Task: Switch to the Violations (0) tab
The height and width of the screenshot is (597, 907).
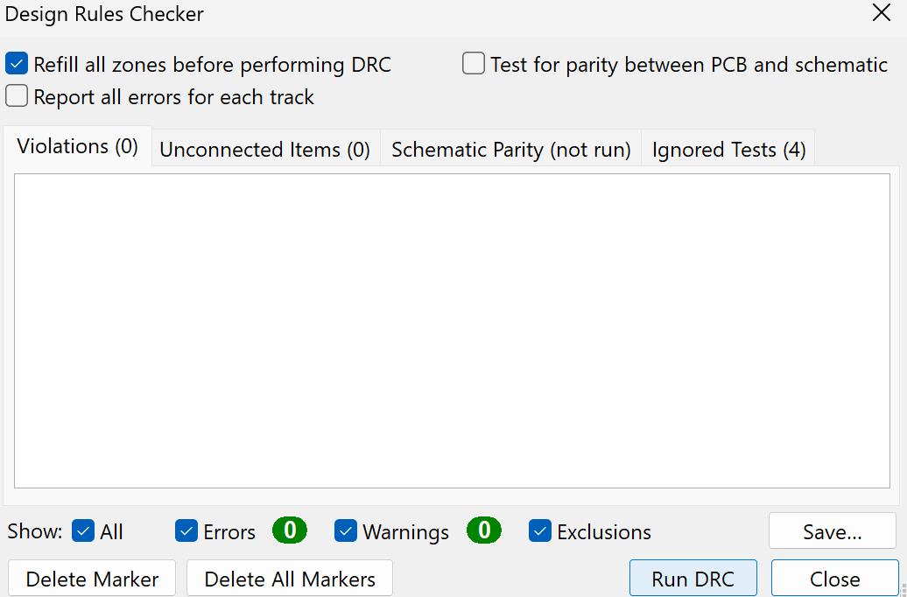Action: pyautogui.click(x=78, y=146)
